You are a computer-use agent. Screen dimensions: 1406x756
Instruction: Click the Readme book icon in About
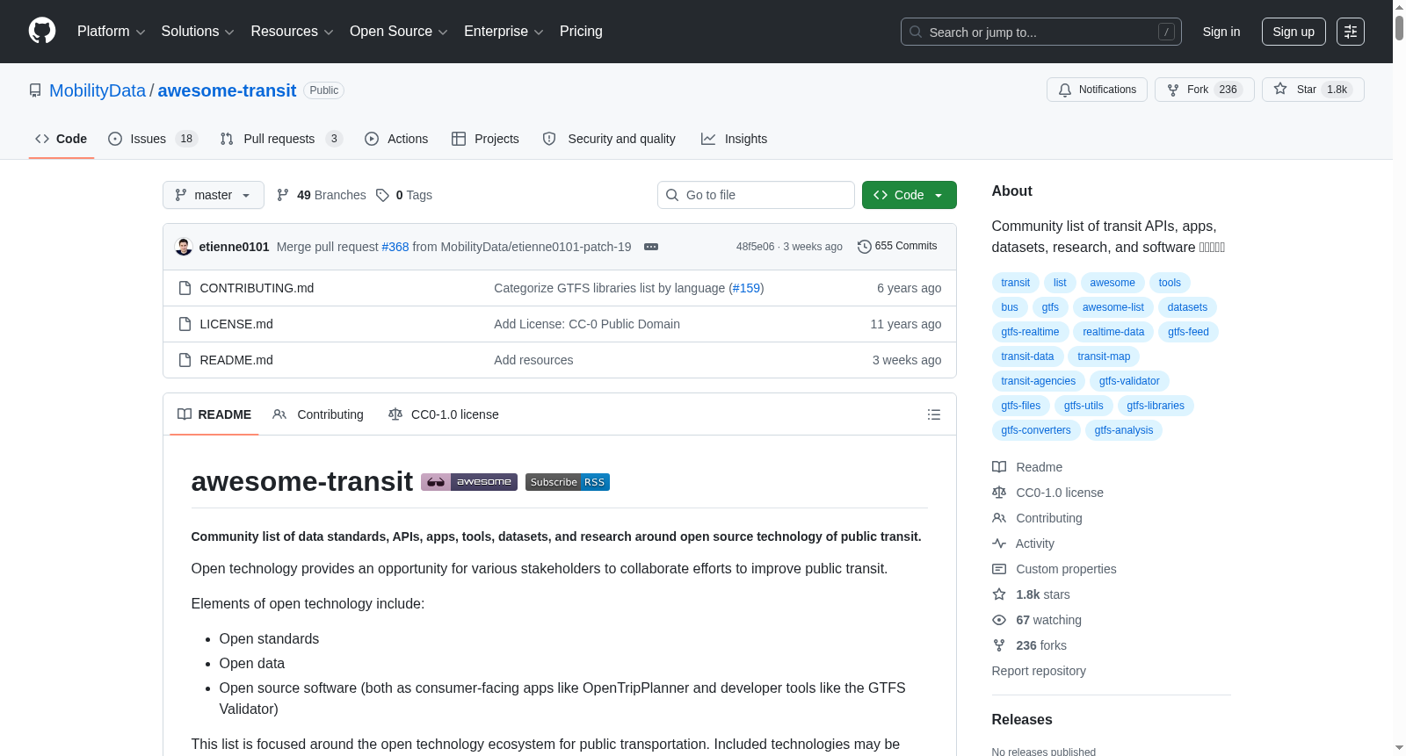(999, 467)
